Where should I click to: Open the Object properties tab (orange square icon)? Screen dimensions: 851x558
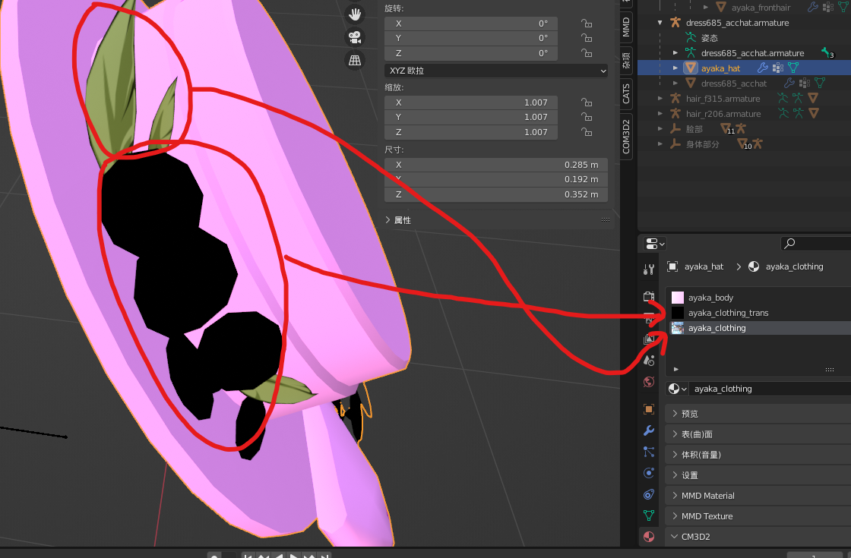[x=648, y=408]
